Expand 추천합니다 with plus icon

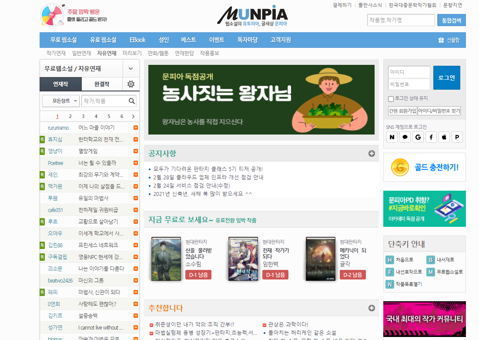[372, 308]
